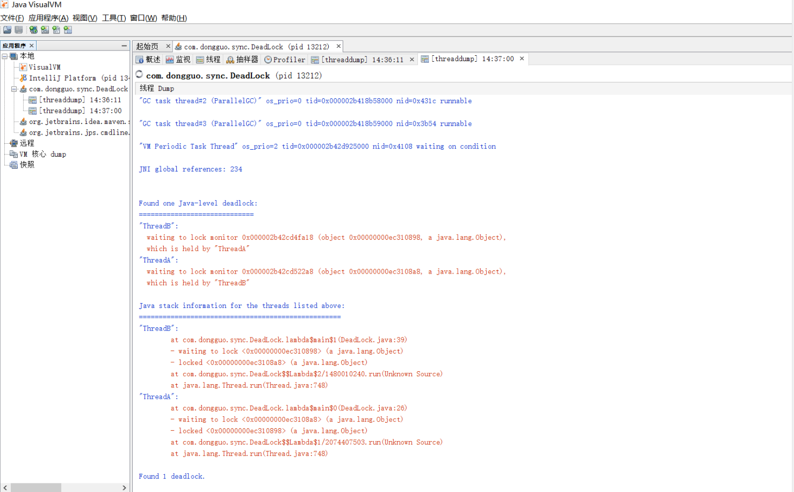Viewport: 794px width, 492px height.
Task: Click Add JMX Connection toolbar icon
Action: [x=45, y=30]
